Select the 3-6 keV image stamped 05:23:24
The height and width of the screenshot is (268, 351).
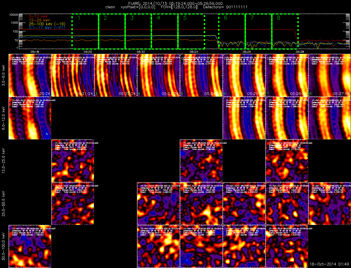coord(158,75)
